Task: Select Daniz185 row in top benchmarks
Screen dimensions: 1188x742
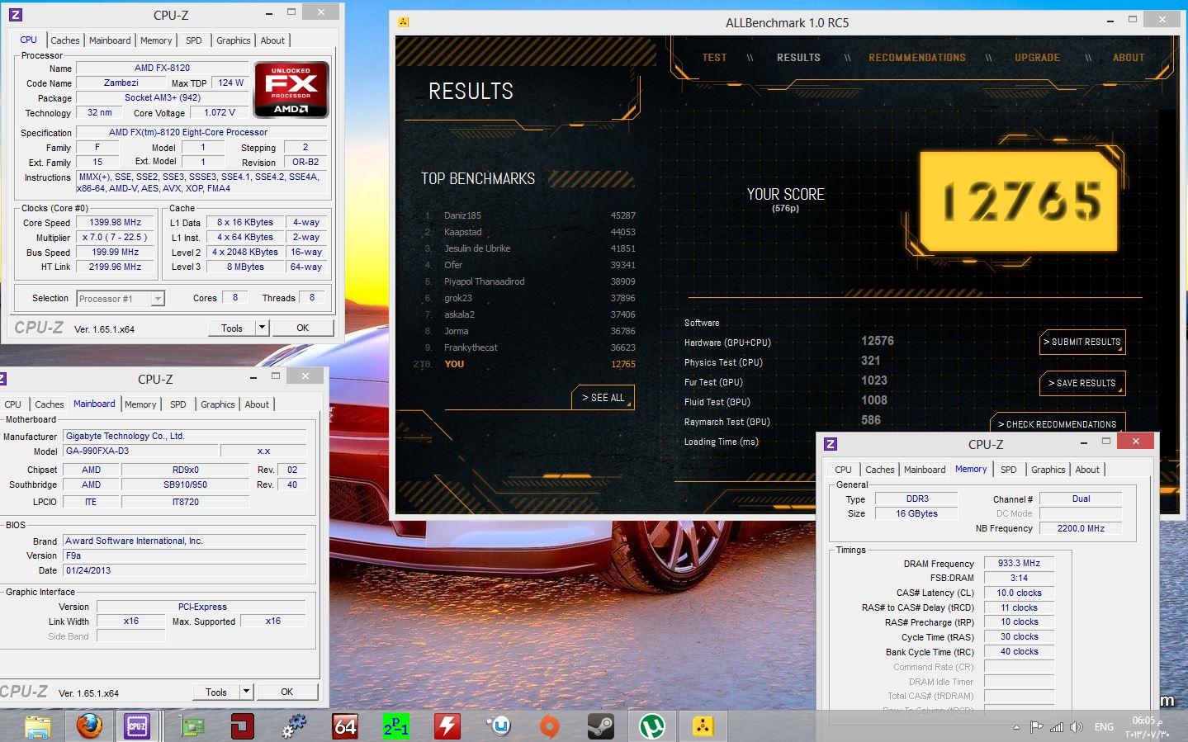Action: [x=529, y=215]
